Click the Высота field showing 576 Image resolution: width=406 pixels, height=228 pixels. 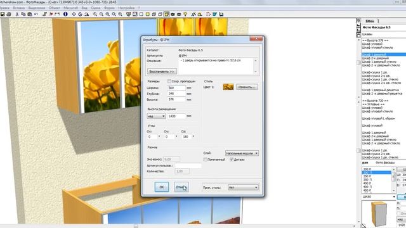176,99
